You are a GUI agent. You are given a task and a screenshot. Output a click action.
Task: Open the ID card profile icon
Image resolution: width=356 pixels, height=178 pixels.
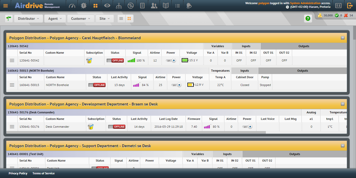(x=338, y=5)
